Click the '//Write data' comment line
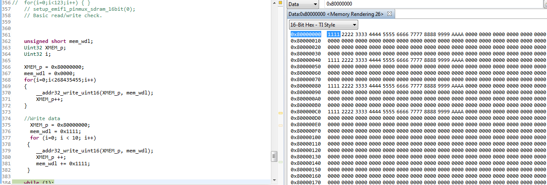 click(x=42, y=118)
